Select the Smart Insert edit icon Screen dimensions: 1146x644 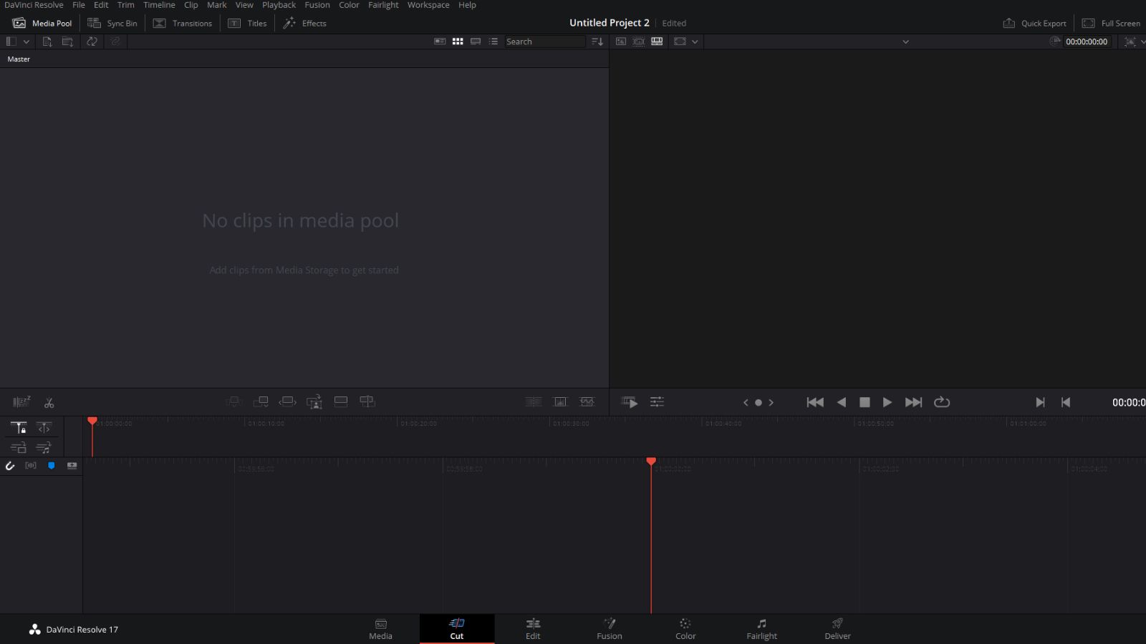click(x=234, y=401)
